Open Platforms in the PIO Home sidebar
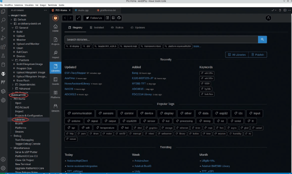The height and width of the screenshot is (174, 292). click(x=56, y=95)
